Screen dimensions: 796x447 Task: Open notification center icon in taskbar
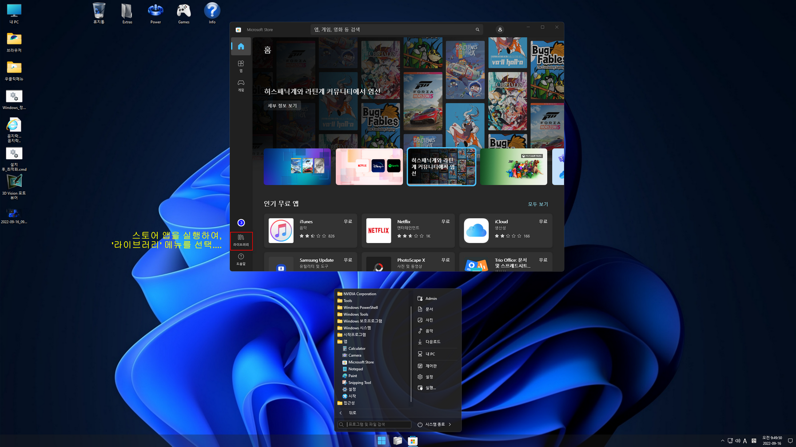click(790, 441)
